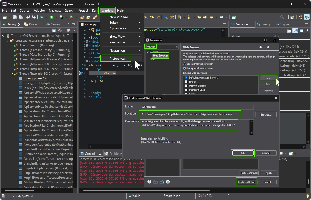Click the New wizard toolbar icon

[5, 17]
